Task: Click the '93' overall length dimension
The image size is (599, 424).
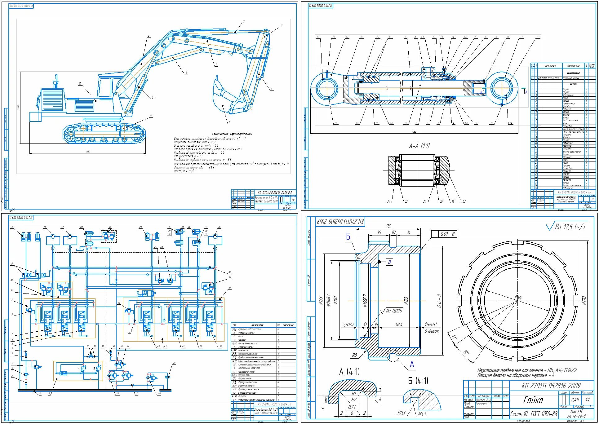Action: pyautogui.click(x=388, y=226)
